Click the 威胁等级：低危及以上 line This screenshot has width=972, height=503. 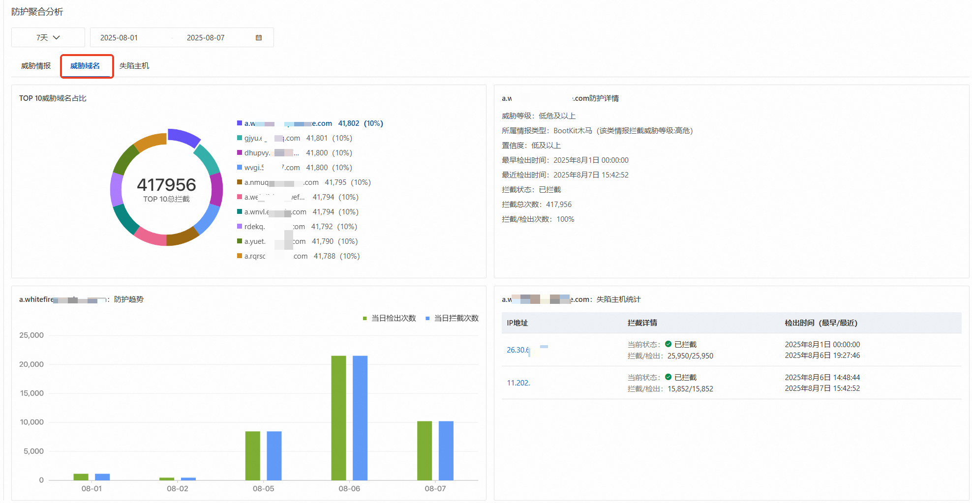click(x=539, y=116)
